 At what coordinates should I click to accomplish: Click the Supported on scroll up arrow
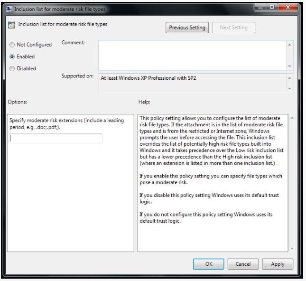pyautogui.click(x=289, y=78)
